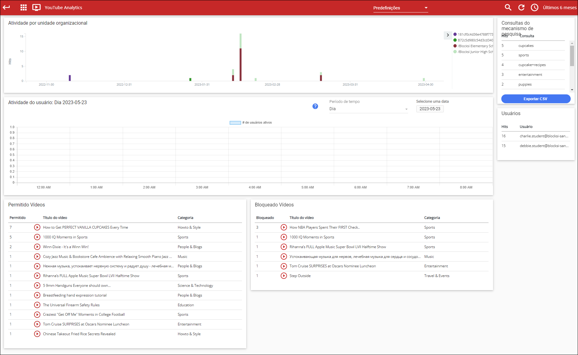Select user charlie.student@blocksi-san
The image size is (578, 355).
[536, 136]
